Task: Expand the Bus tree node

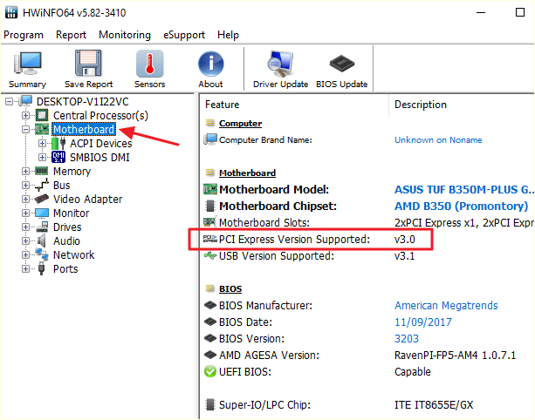Action: tap(25, 186)
